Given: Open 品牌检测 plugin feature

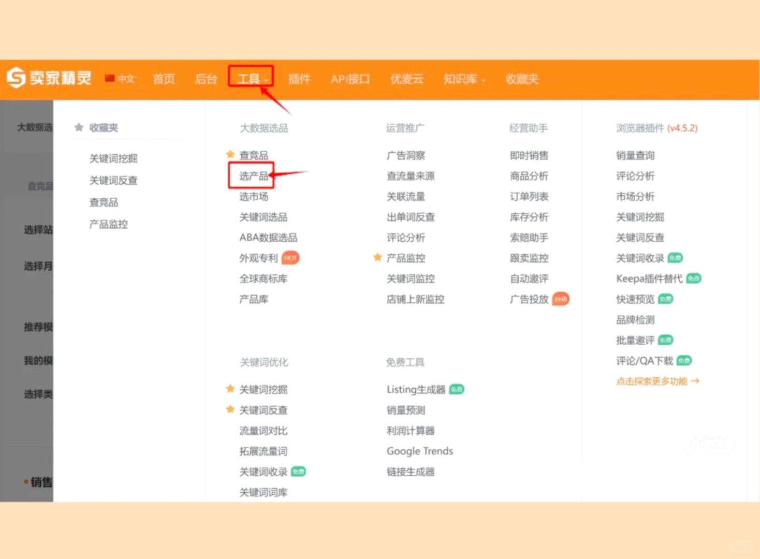Looking at the screenshot, I should pos(636,320).
